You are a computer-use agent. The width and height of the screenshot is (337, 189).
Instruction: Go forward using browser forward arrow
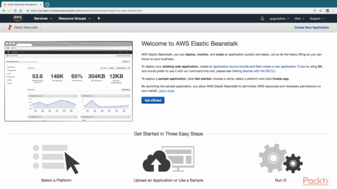coord(9,10)
